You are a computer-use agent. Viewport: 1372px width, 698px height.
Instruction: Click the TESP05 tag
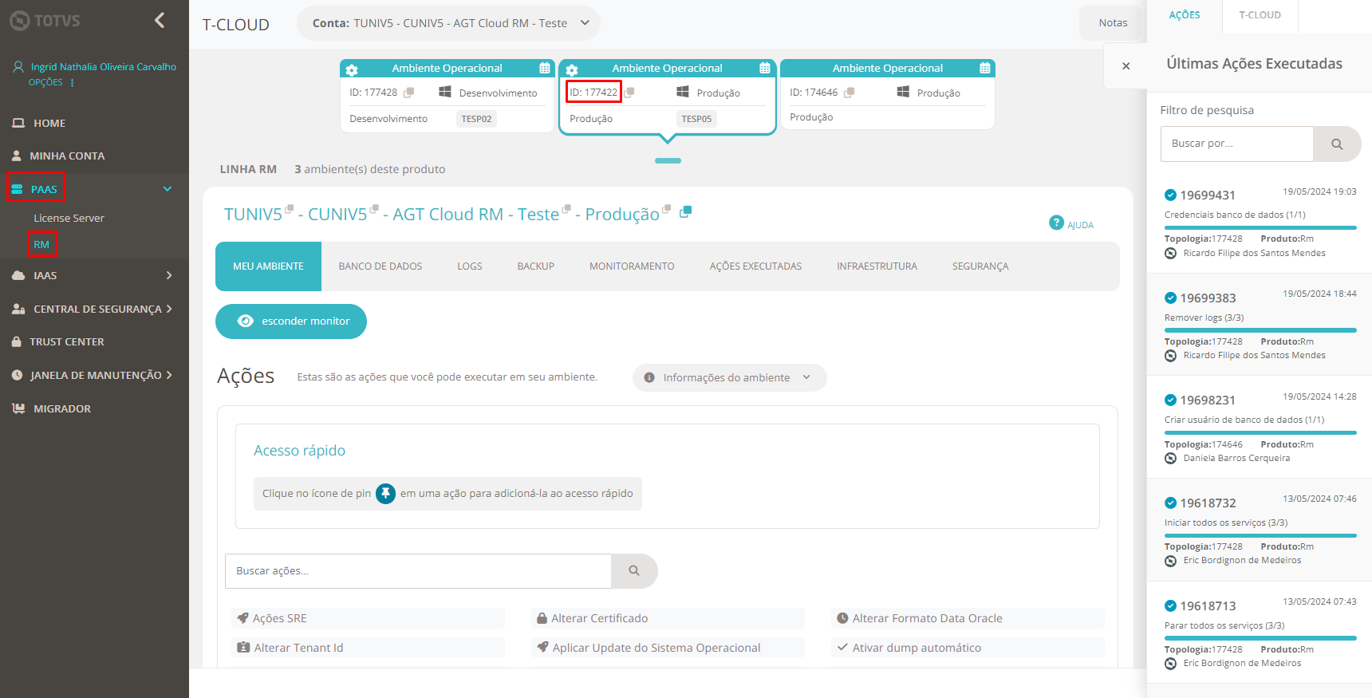pyautogui.click(x=696, y=119)
